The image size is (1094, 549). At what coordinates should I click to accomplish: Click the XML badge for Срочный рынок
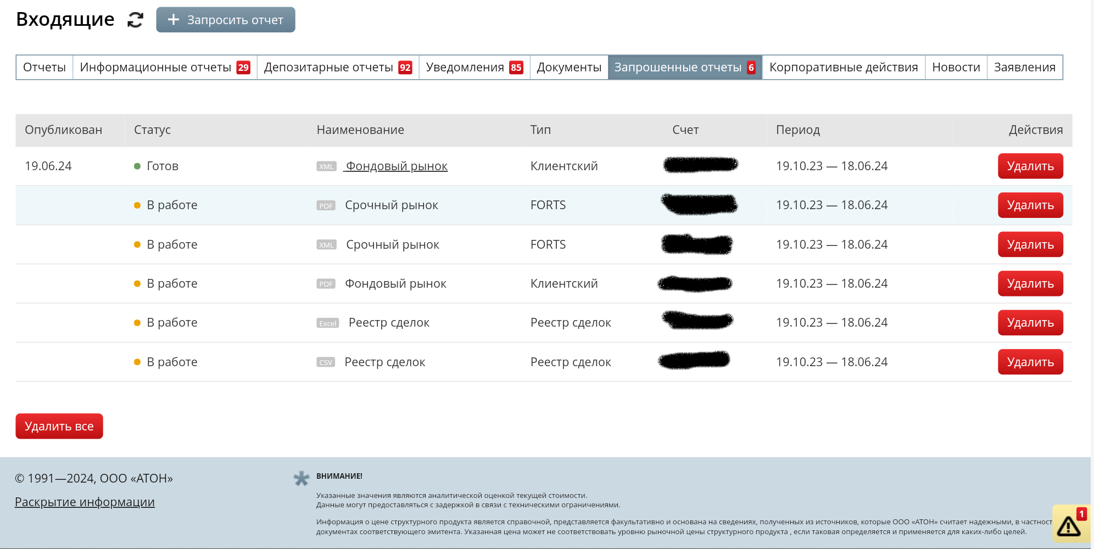pyautogui.click(x=326, y=245)
